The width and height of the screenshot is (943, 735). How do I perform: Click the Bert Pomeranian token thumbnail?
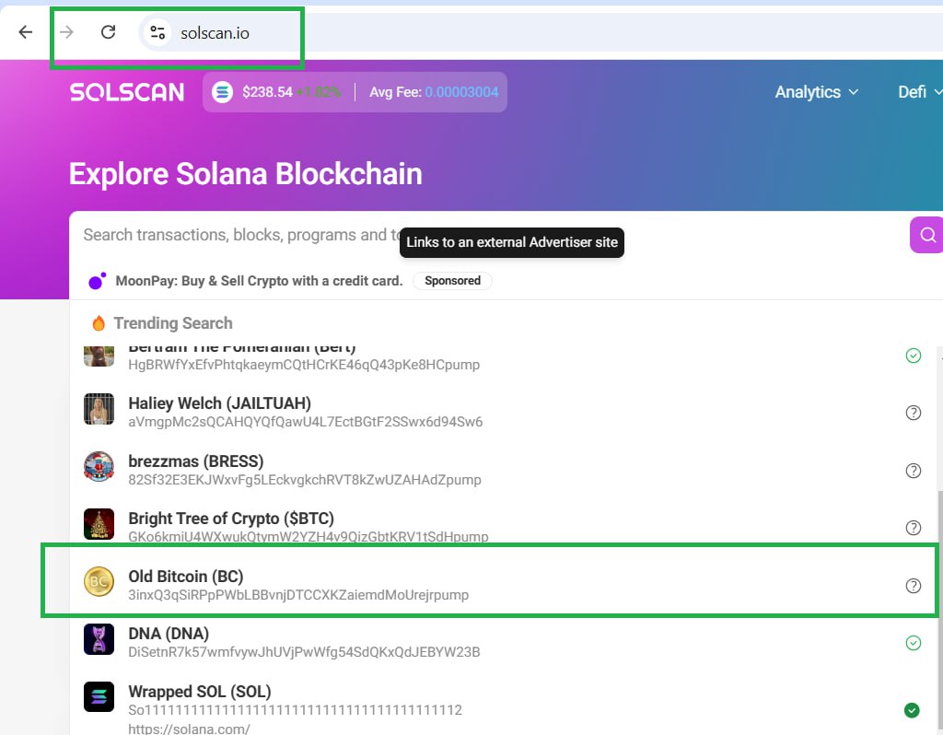point(99,356)
